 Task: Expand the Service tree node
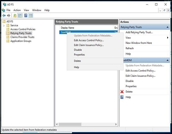click(x=4, y=25)
